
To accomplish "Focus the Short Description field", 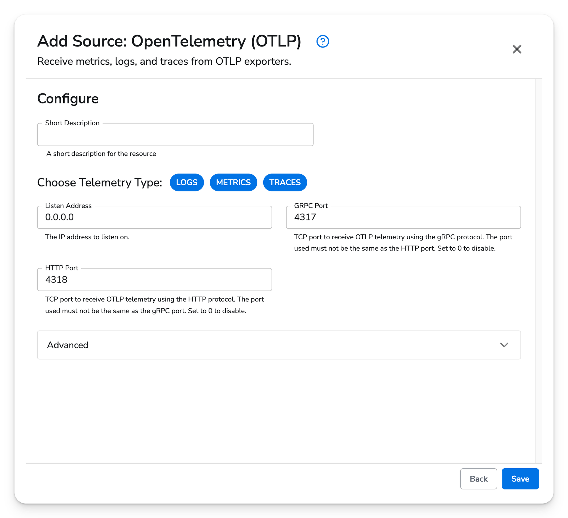I will point(175,134).
